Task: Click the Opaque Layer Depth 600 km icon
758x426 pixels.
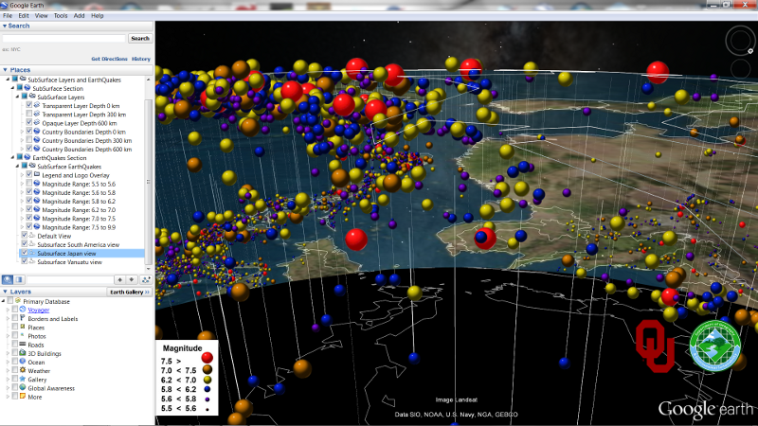Action: (x=37, y=122)
